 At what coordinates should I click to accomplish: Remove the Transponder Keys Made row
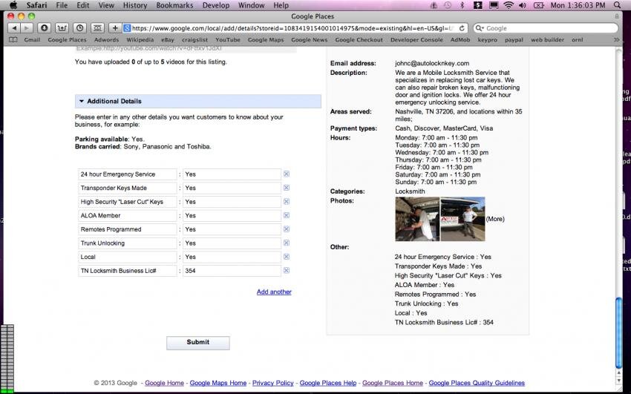click(287, 188)
